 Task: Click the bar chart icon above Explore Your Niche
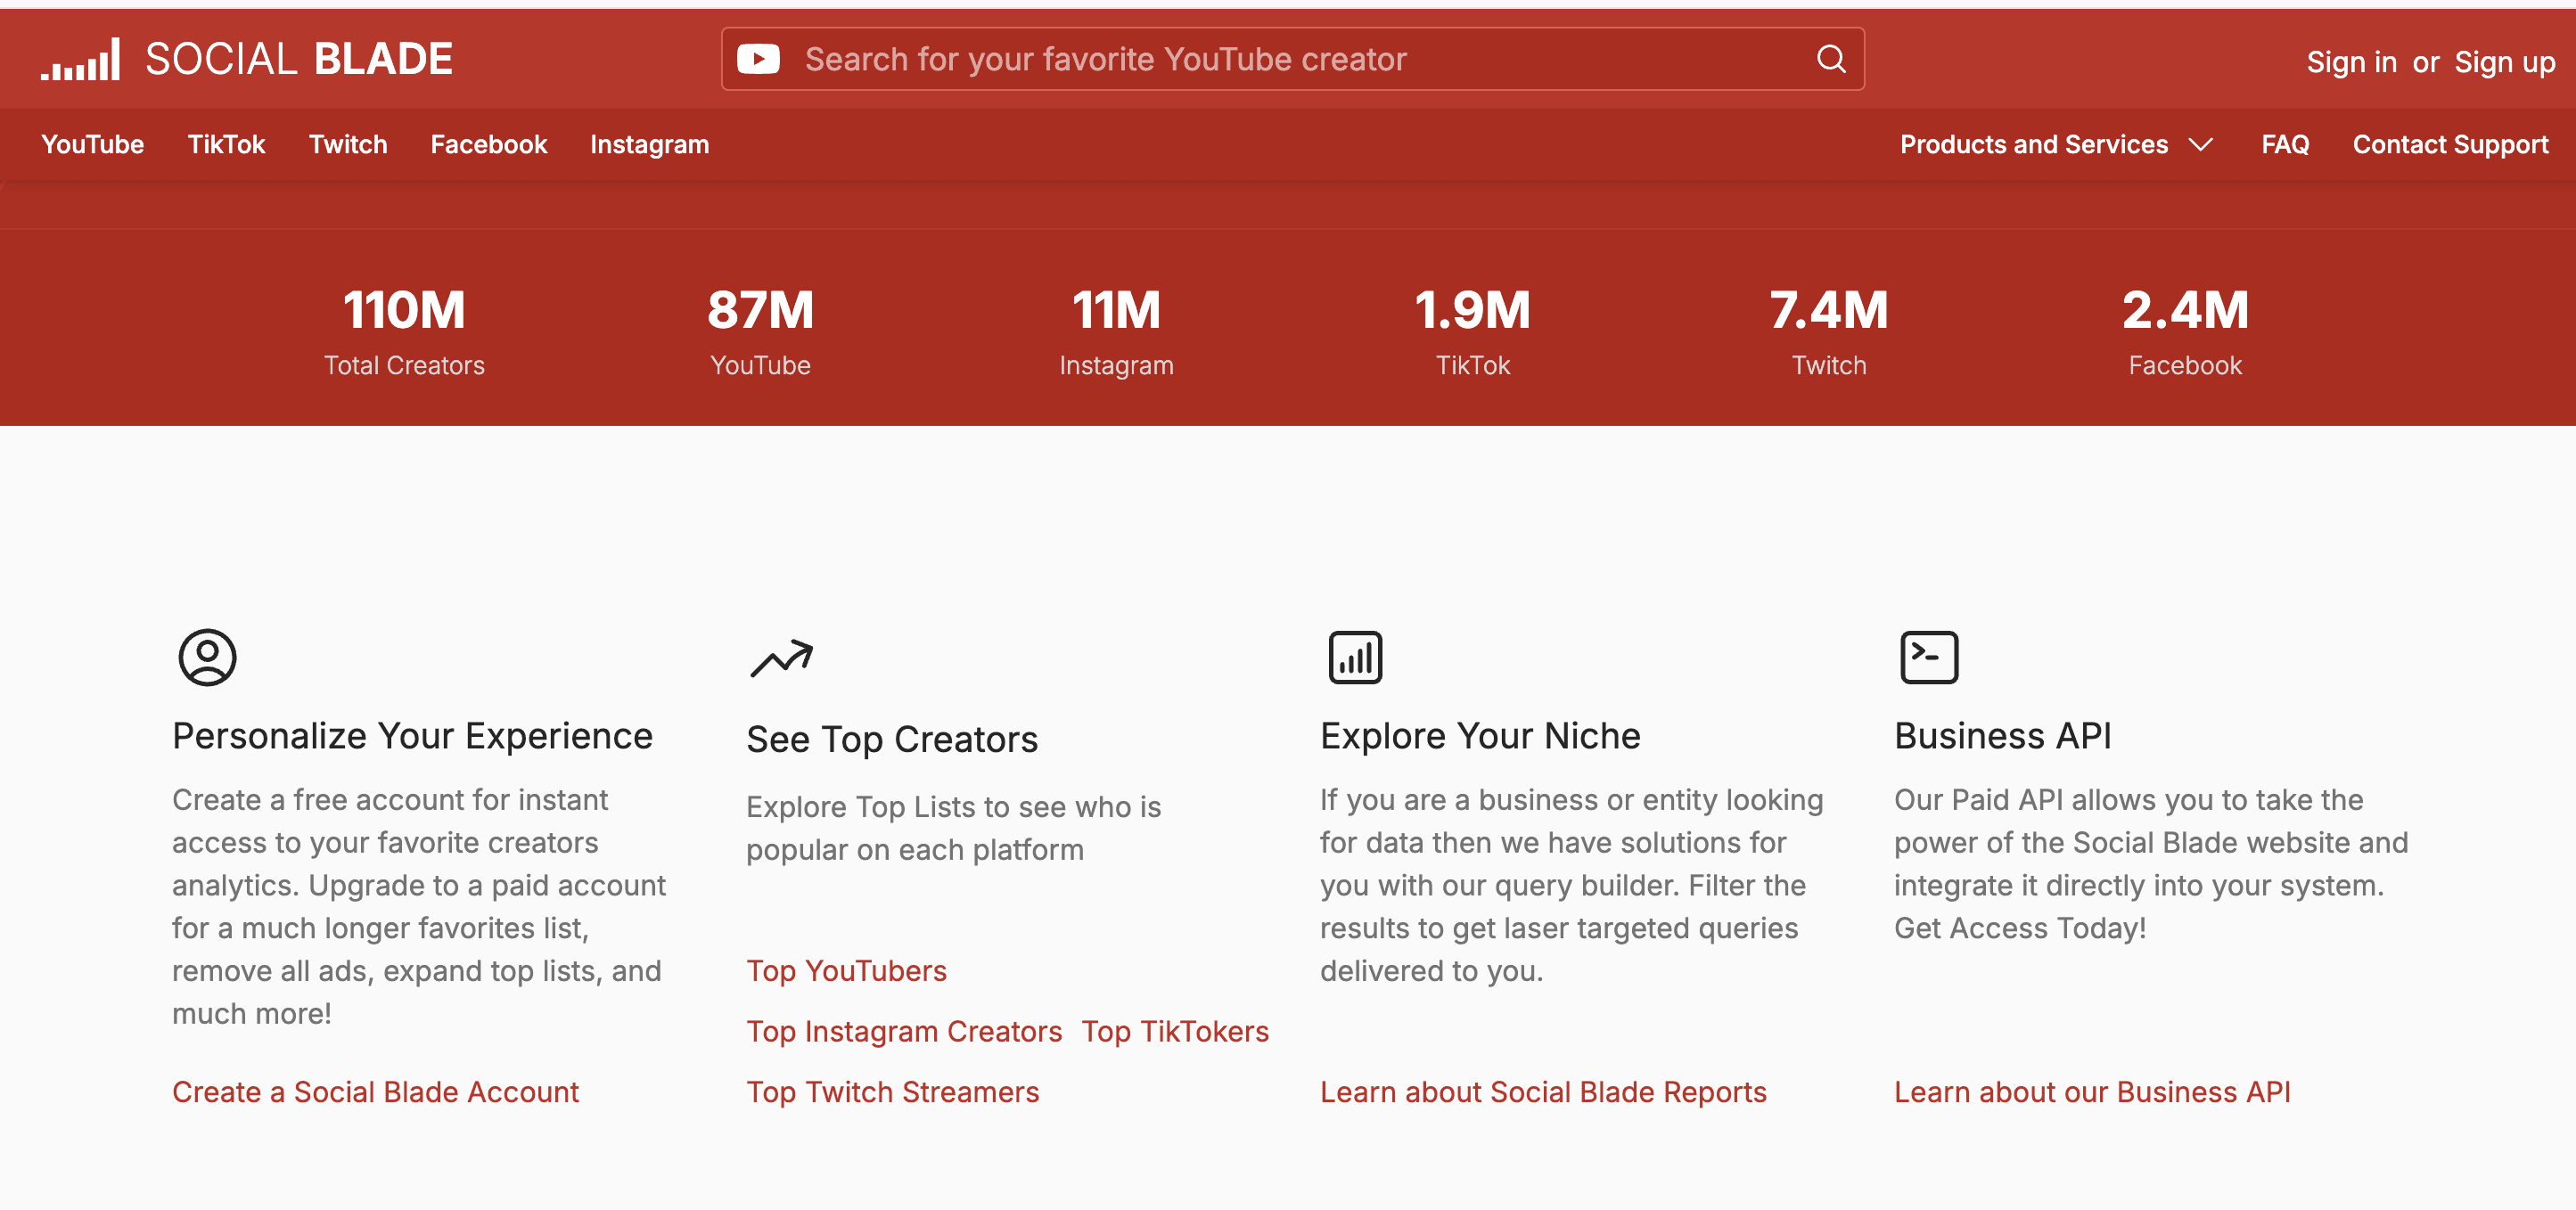coord(1355,657)
